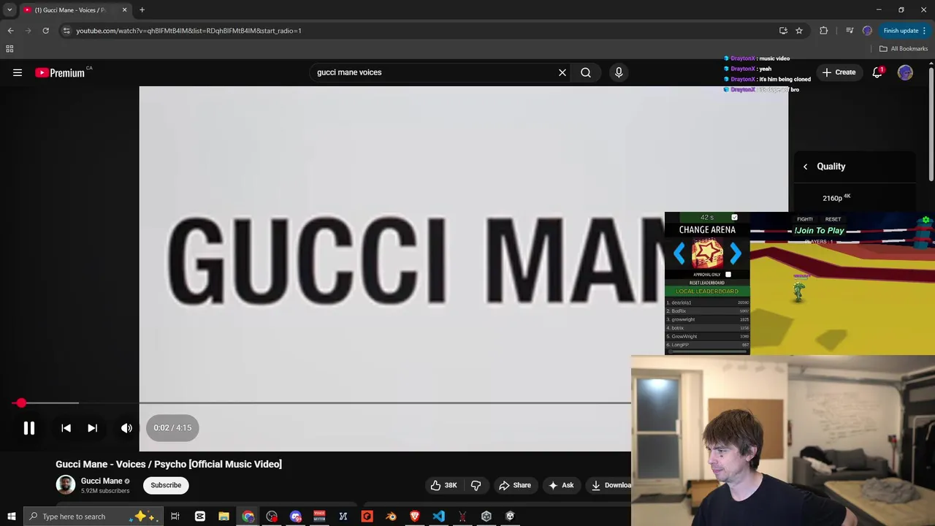Mute the video with the volume icon
Screen dimensions: 935x526
click(x=126, y=428)
